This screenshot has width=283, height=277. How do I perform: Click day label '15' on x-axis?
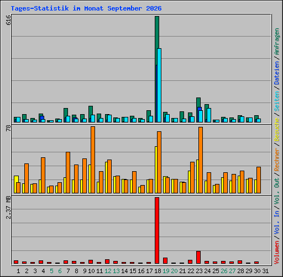click(x=133, y=271)
